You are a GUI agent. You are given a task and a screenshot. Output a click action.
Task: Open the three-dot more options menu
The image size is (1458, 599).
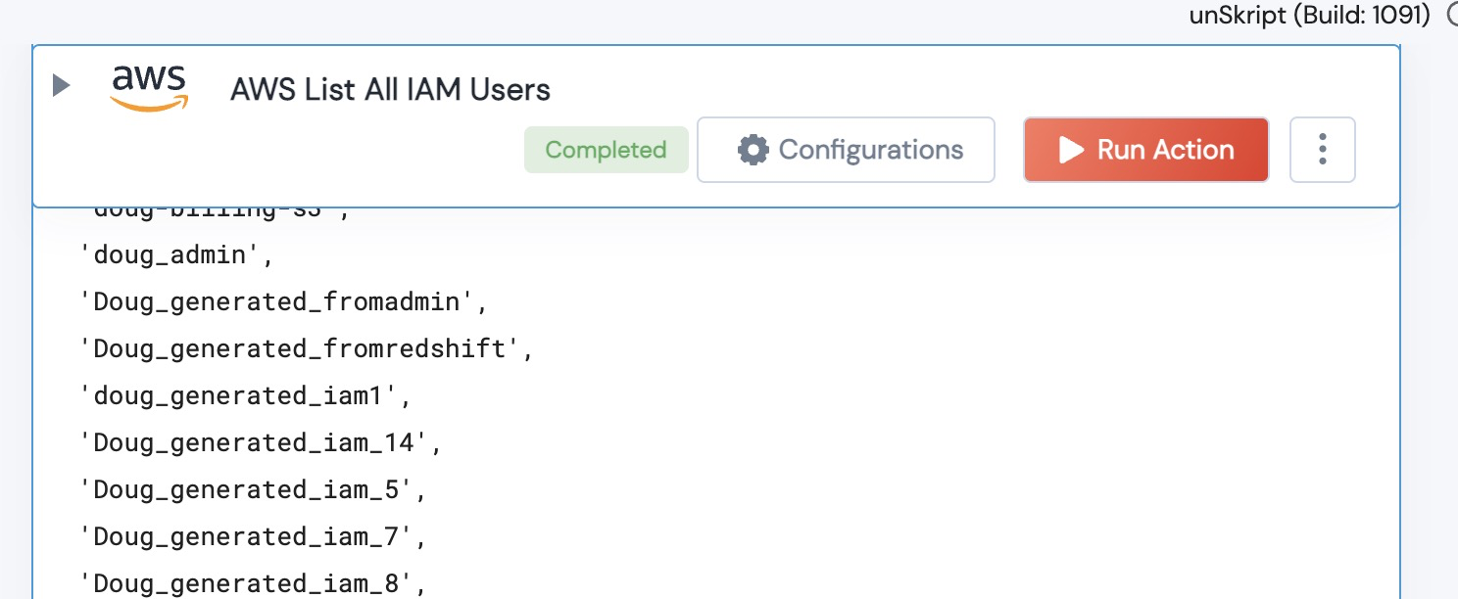tap(1322, 150)
